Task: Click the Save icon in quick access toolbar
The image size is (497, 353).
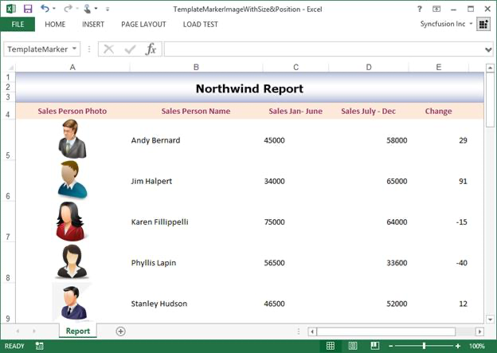Action: click(x=27, y=9)
